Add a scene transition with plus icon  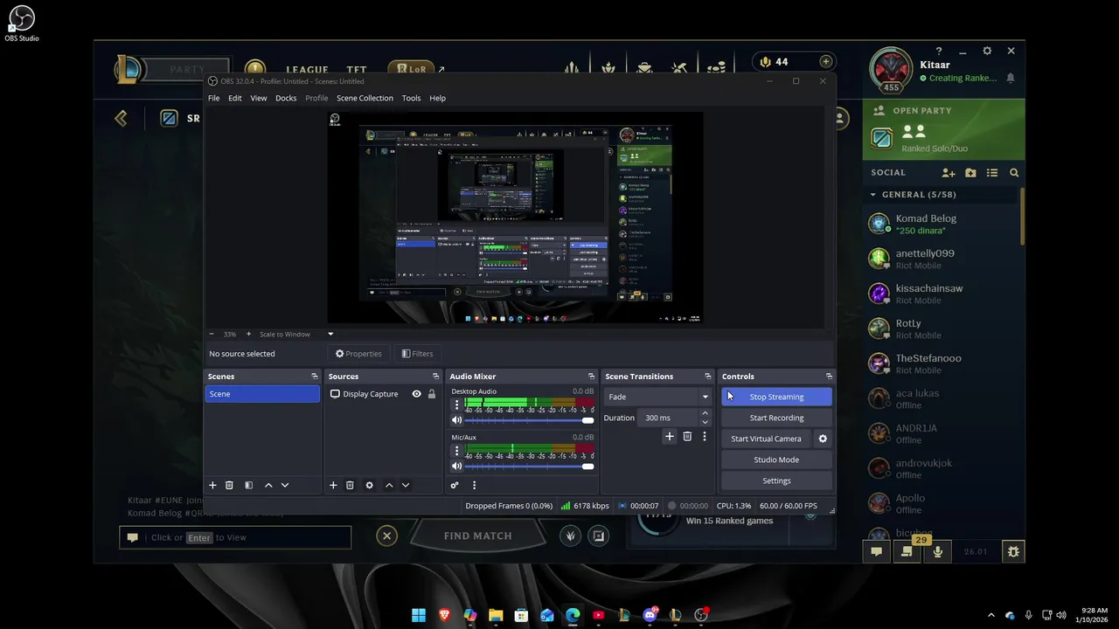pos(670,436)
